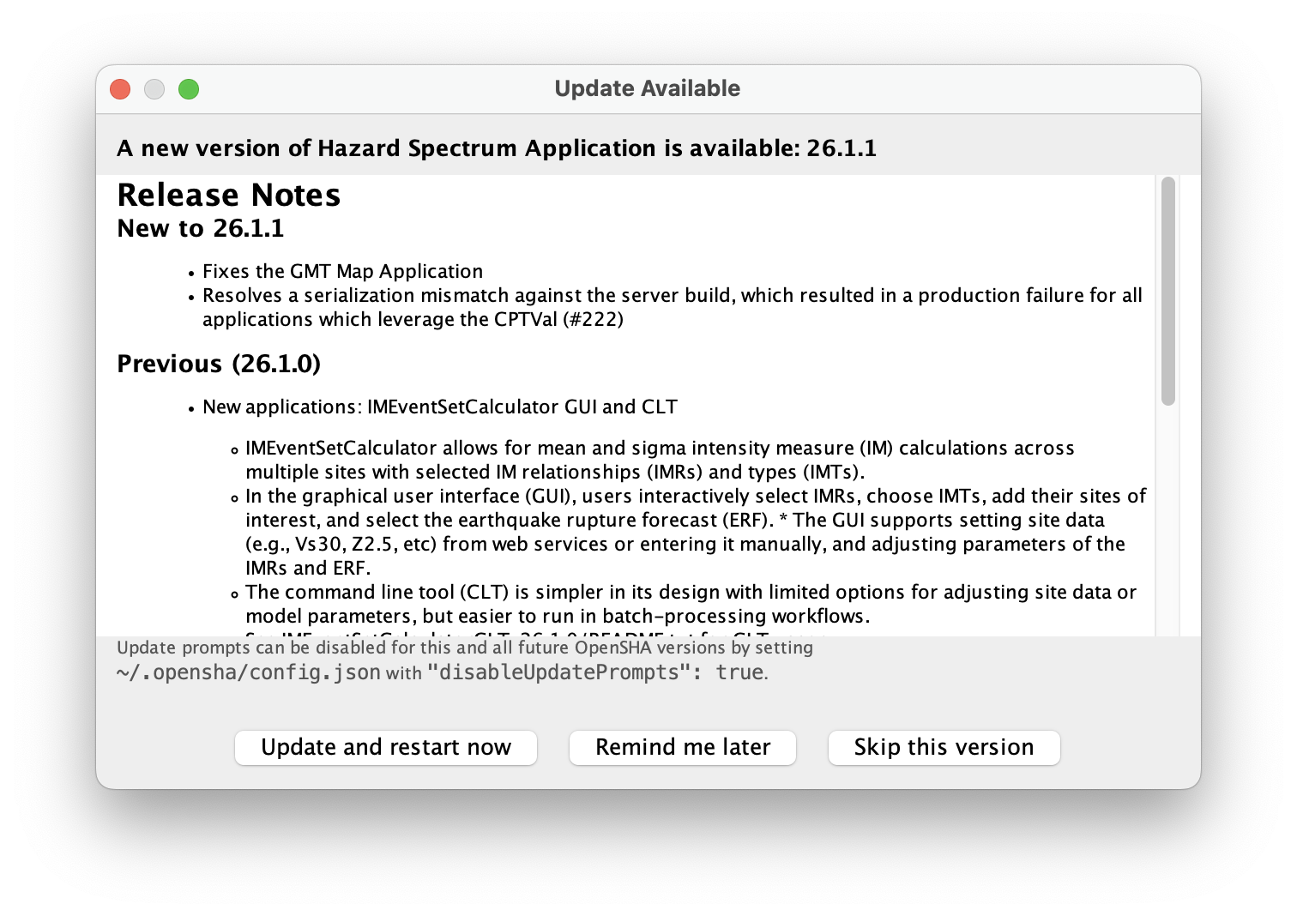Click the 'In the graphical user interface' bullet
1297x916 pixels.
coord(696,532)
